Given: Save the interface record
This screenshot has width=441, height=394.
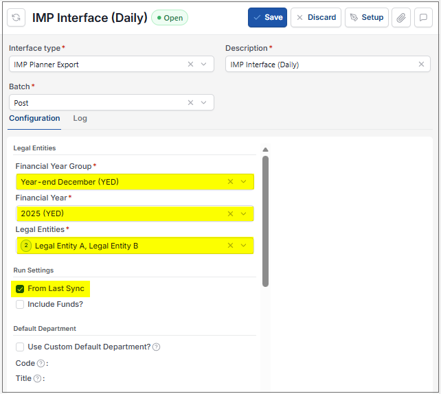Looking at the screenshot, I should (x=267, y=17).
